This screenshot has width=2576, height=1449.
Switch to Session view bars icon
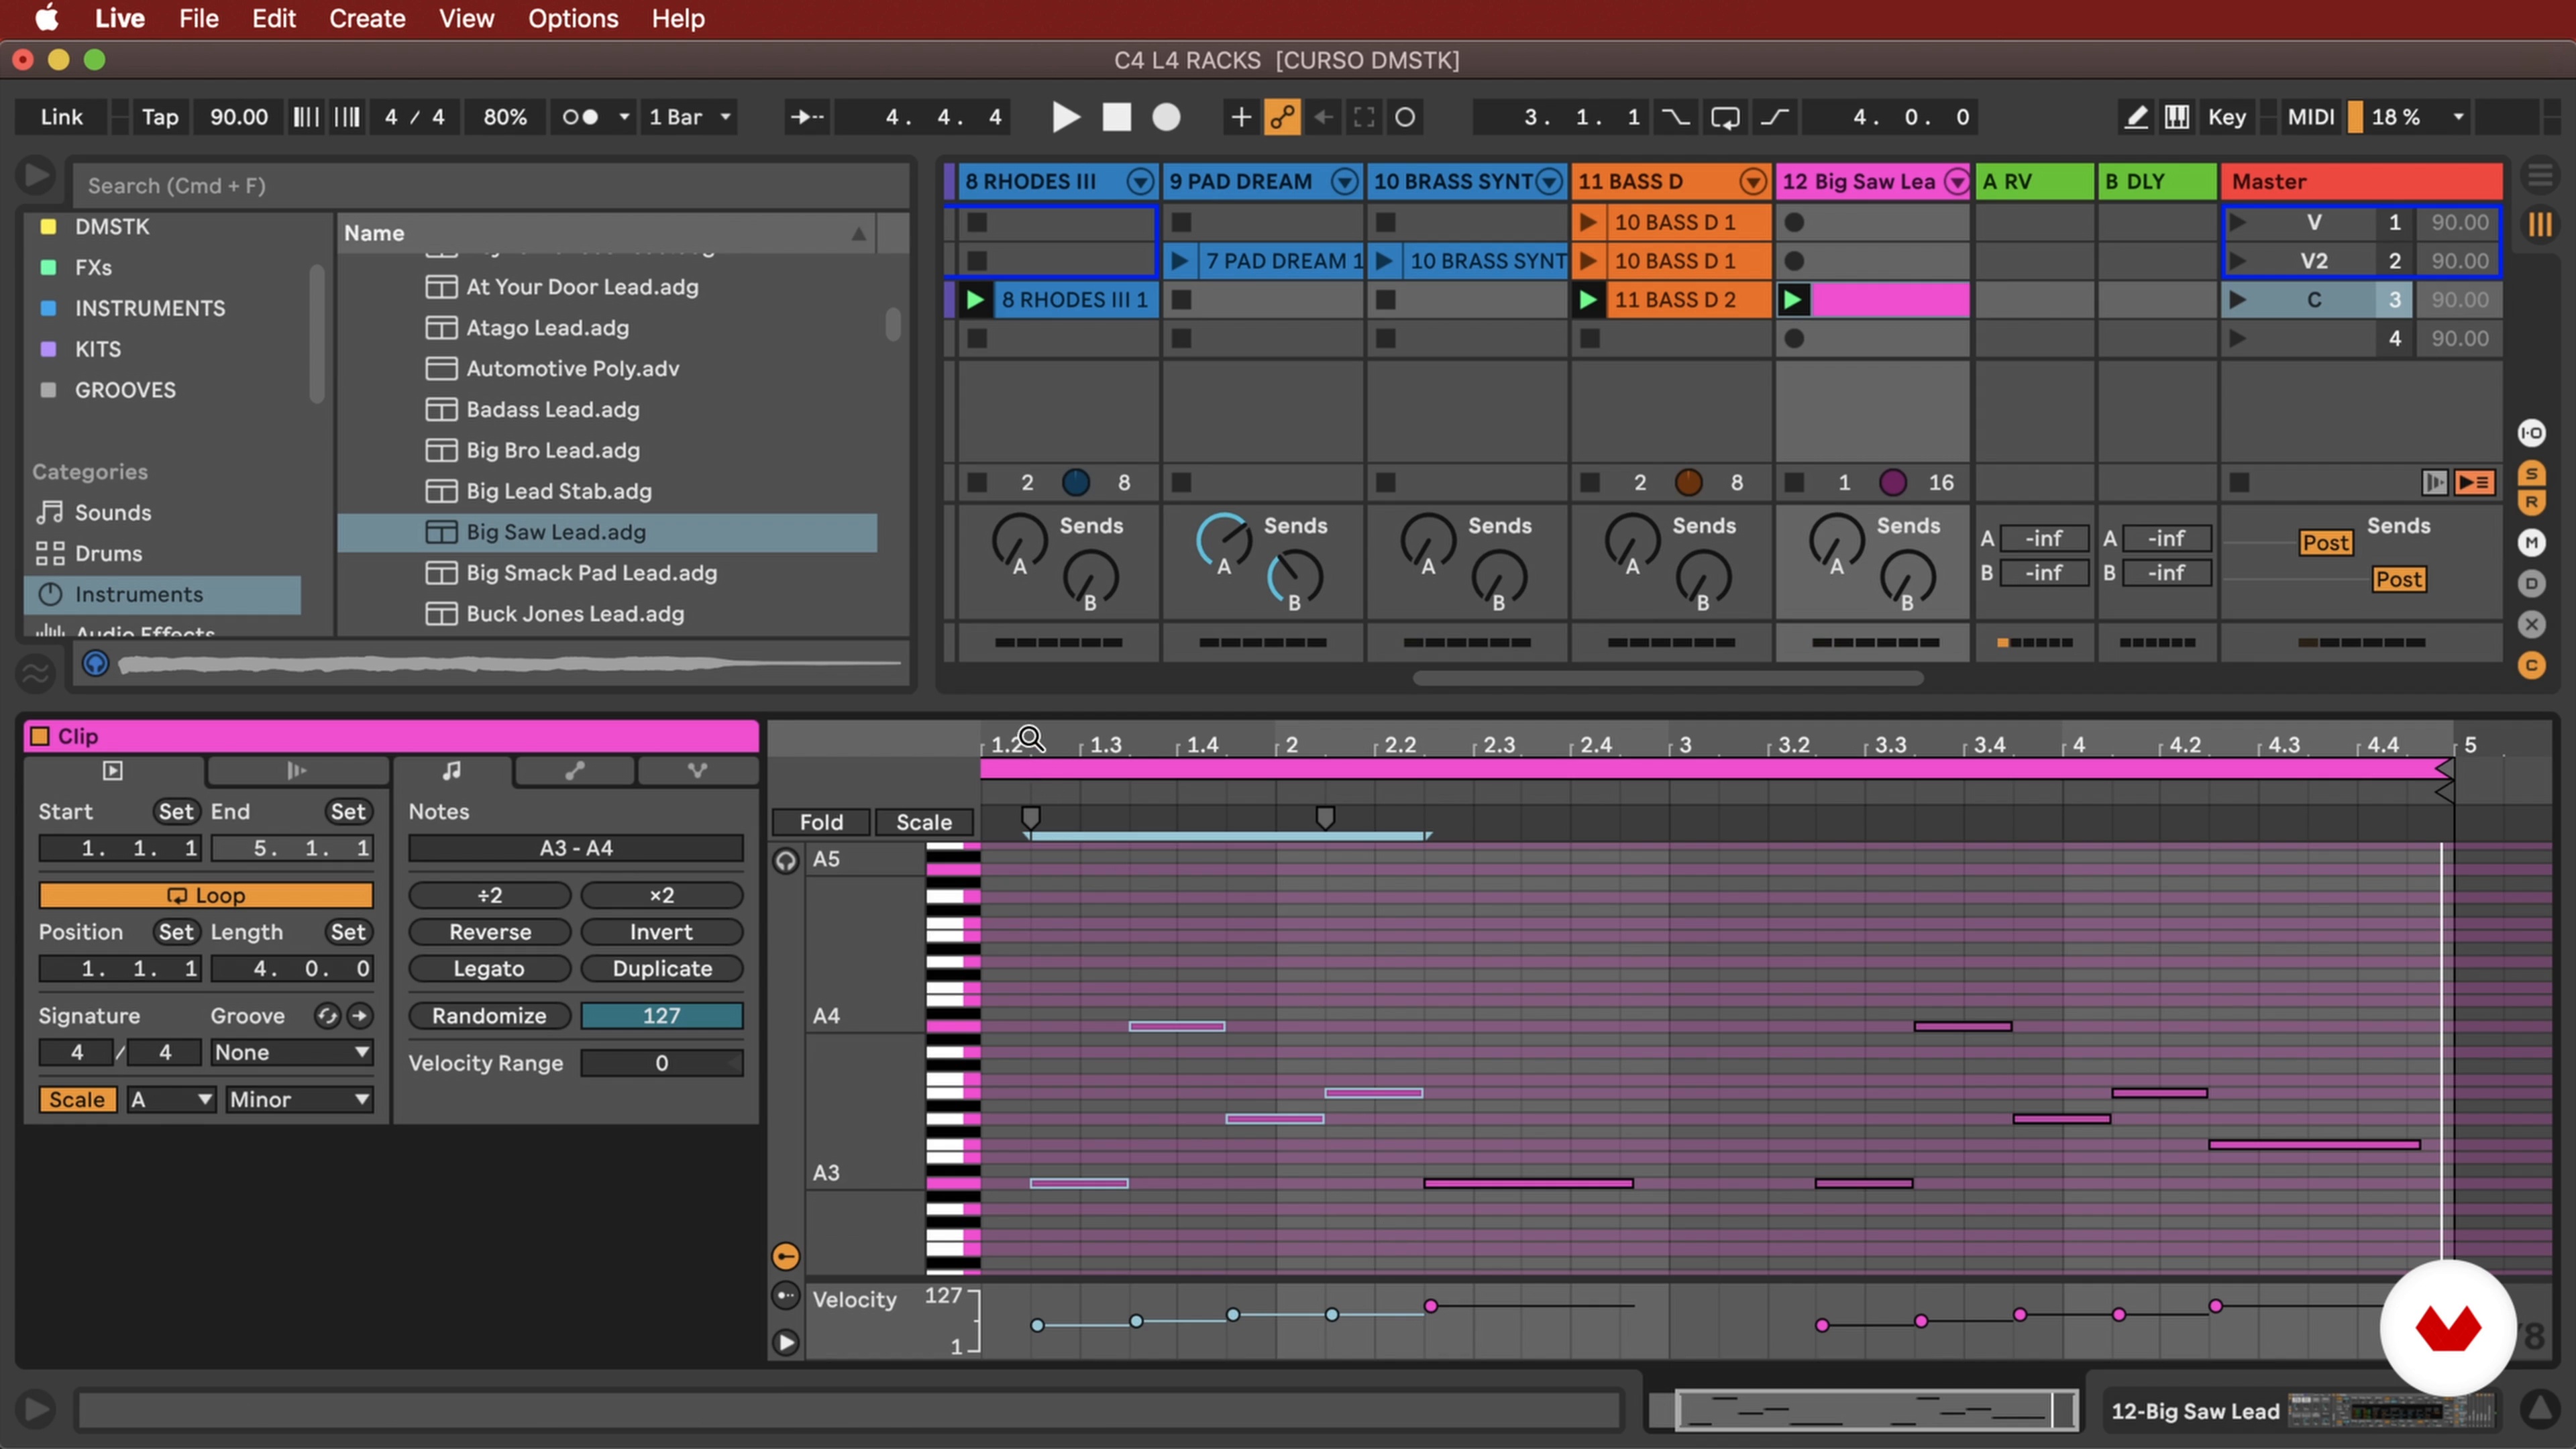(x=2540, y=224)
